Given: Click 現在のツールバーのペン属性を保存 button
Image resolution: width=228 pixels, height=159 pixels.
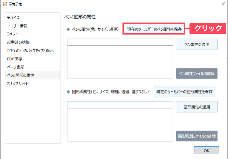Looking at the screenshot, I should click(x=154, y=29).
